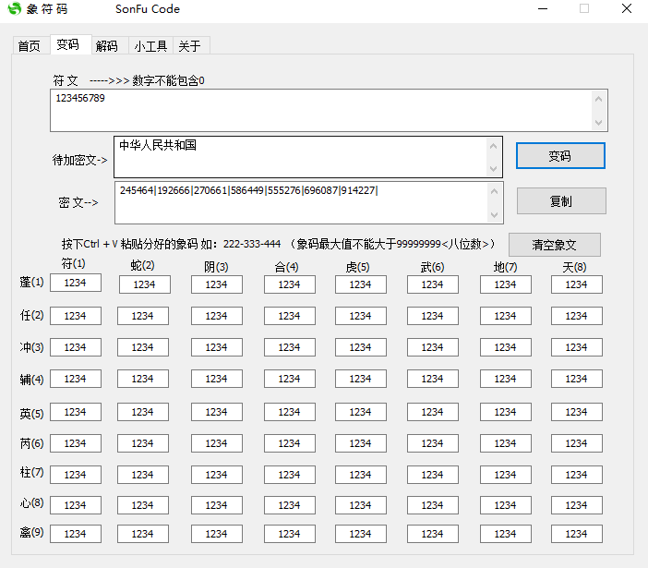The image size is (648, 568).
Task: Focus the cell at row 冲(3), column 天(8)
Action: 577,347
